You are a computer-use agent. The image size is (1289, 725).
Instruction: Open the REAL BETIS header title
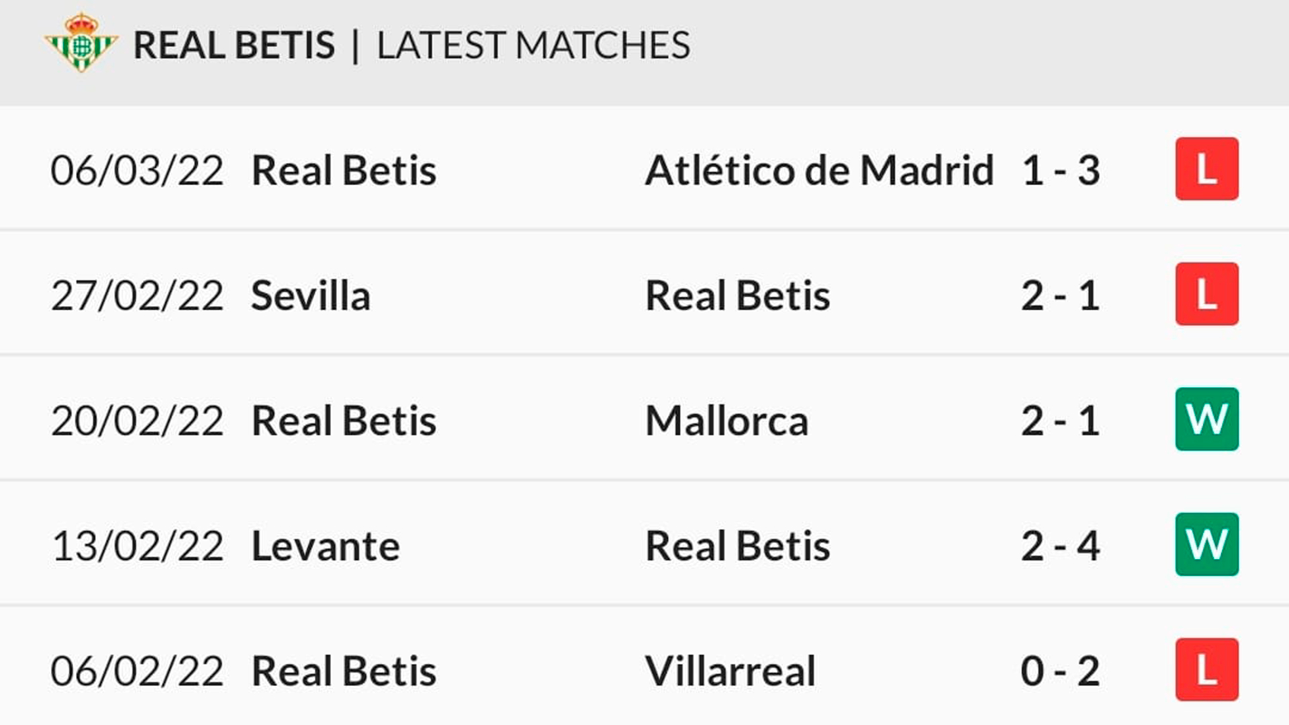pyautogui.click(x=234, y=46)
